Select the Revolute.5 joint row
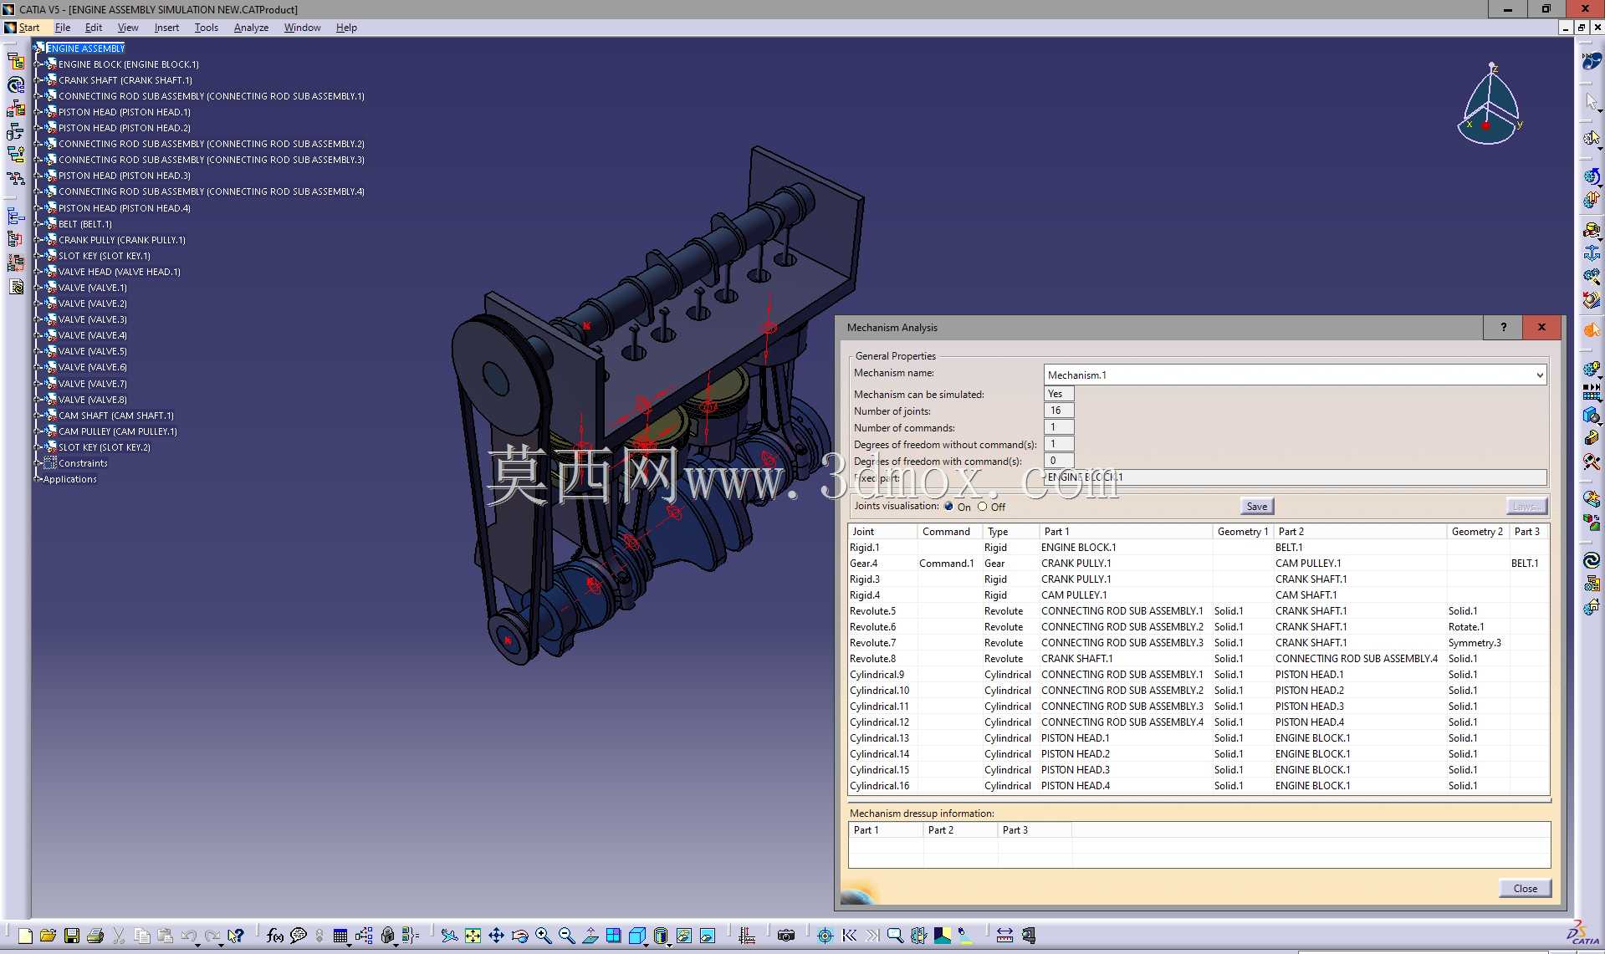Viewport: 1605px width, 954px height. 1199,611
